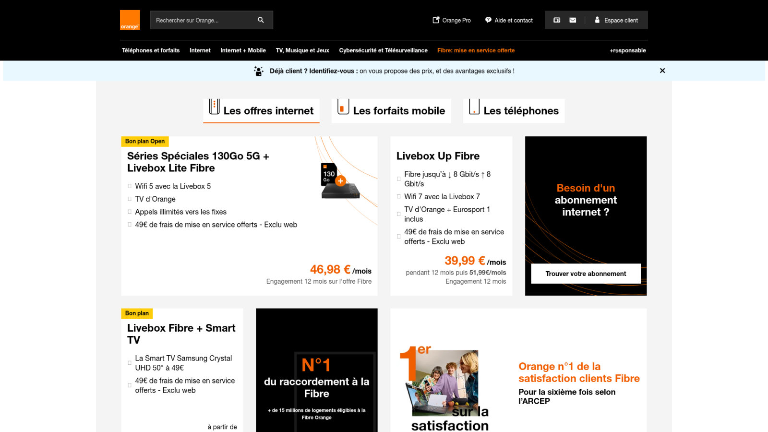Close the Déjà client banner
The height and width of the screenshot is (432, 768).
point(662,71)
